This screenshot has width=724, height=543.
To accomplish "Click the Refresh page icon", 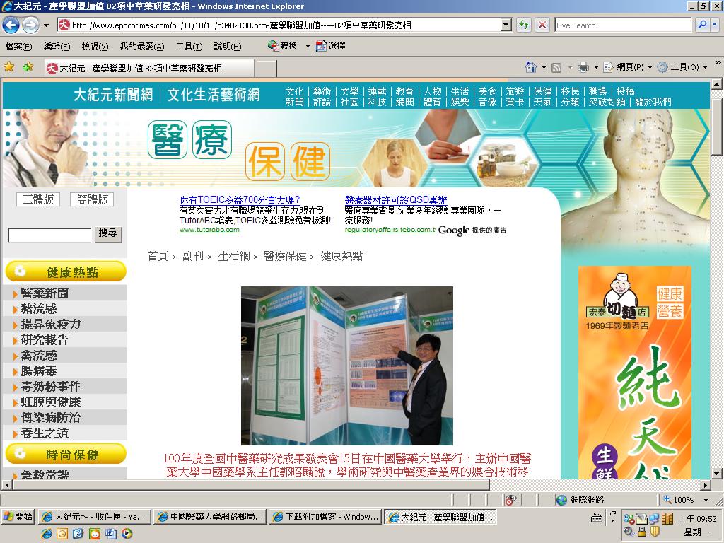I will 524,25.
